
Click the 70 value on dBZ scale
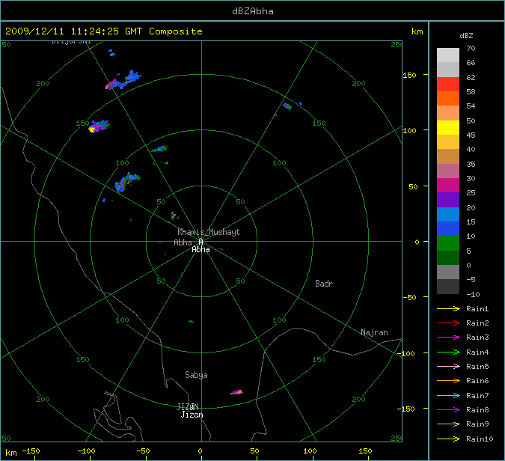[x=471, y=49]
